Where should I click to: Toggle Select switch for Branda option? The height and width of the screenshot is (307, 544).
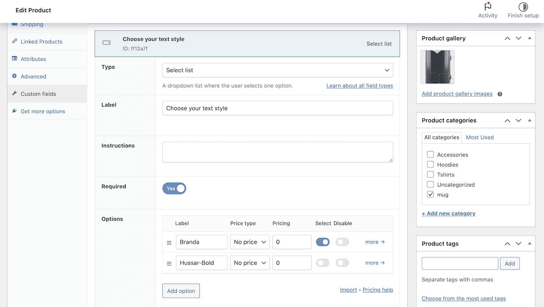323,242
